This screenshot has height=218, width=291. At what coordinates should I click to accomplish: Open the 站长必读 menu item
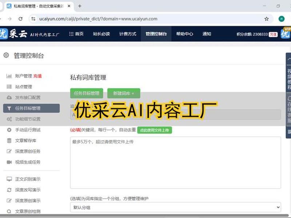coord(101,34)
